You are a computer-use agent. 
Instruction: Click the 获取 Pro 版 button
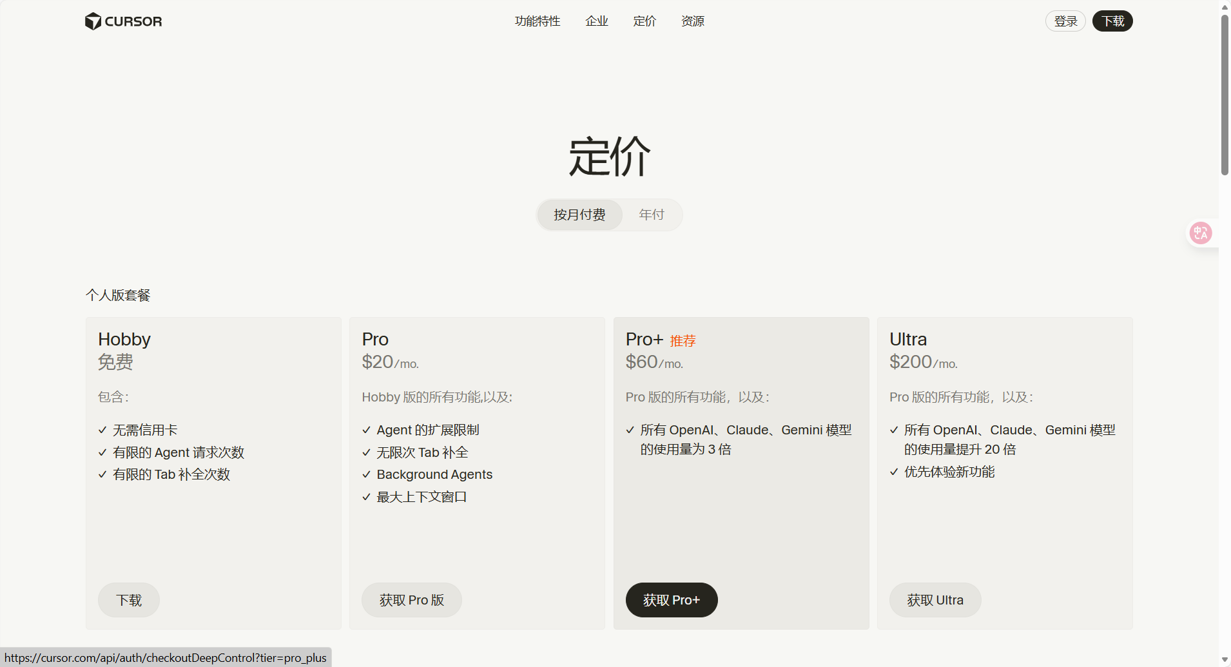(412, 600)
